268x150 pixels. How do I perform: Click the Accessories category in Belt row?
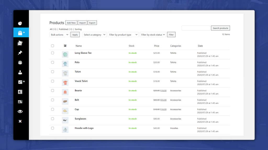(176, 100)
